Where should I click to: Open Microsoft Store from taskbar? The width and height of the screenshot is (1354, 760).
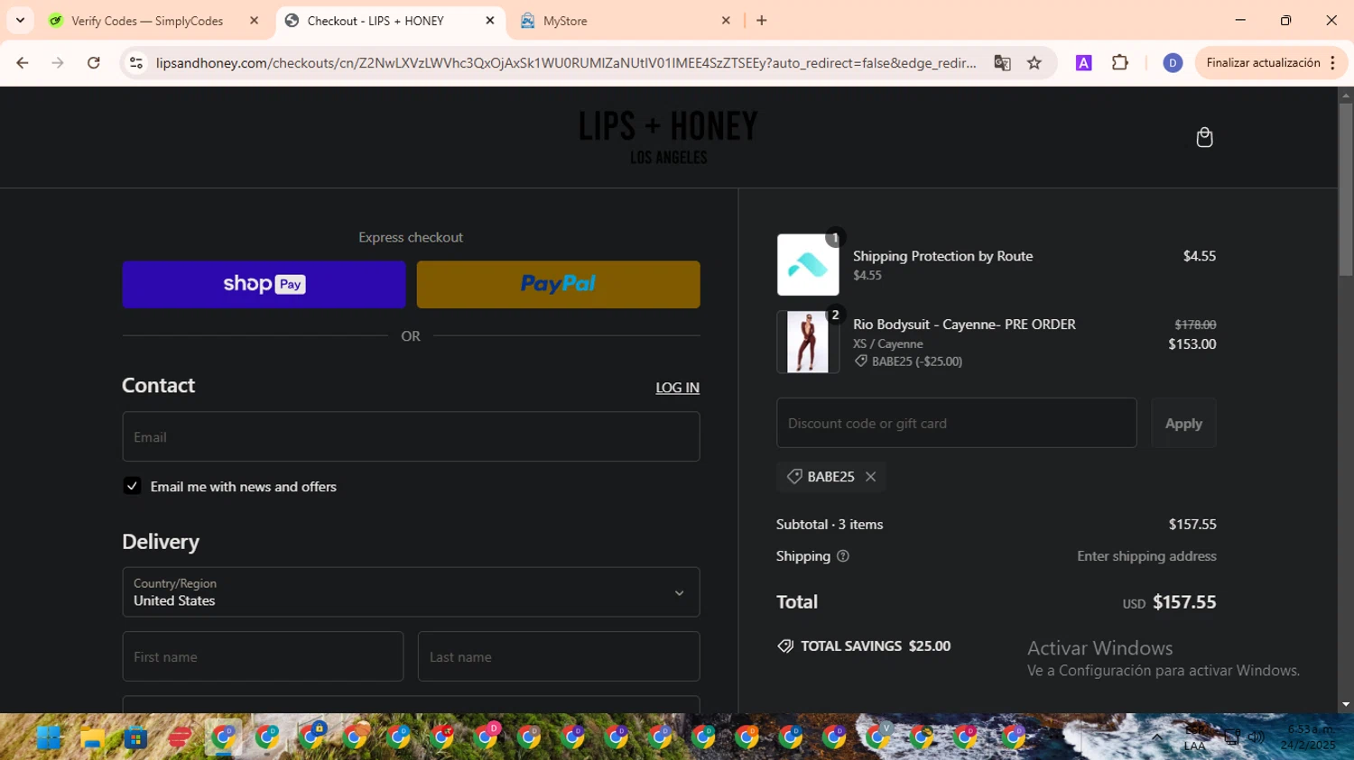135,738
